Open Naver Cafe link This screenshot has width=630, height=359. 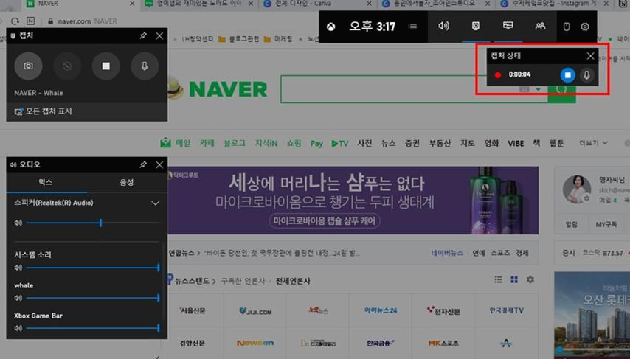(x=207, y=143)
